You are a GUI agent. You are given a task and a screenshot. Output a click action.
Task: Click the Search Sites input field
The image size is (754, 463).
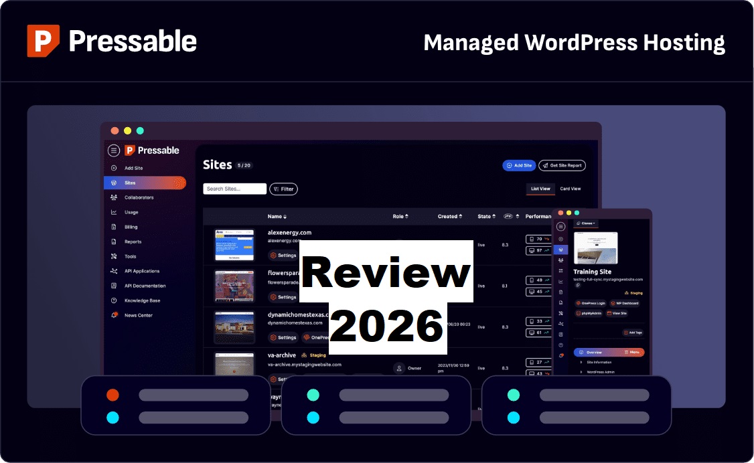tap(234, 189)
